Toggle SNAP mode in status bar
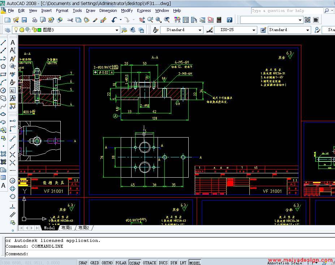This screenshot has height=265, width=335. (83, 262)
